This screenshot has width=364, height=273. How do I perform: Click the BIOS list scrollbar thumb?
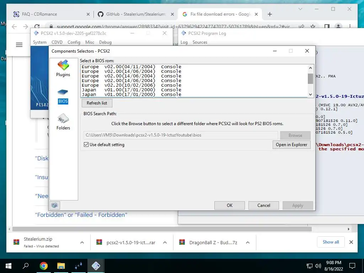[x=310, y=79]
